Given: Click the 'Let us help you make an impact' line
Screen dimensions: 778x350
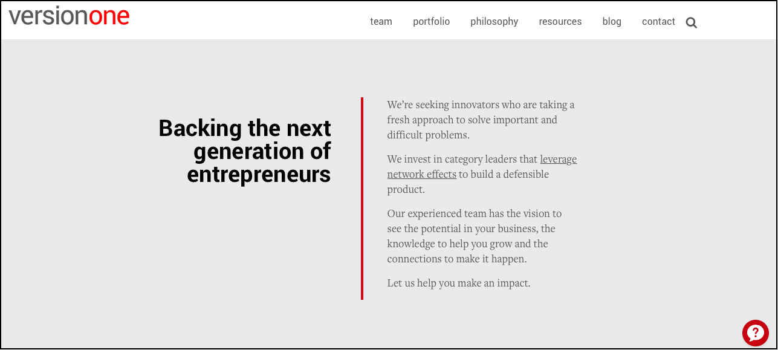Looking at the screenshot, I should [x=458, y=282].
